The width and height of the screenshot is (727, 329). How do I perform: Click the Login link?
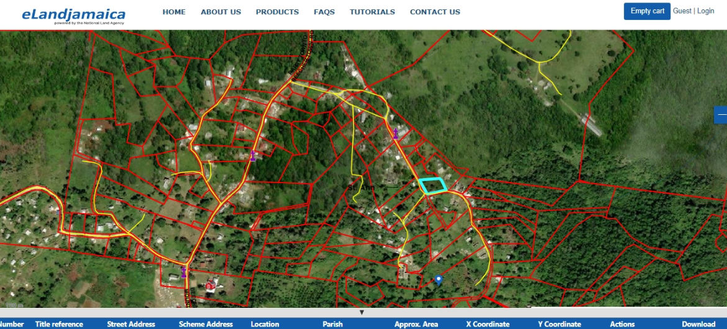(705, 11)
